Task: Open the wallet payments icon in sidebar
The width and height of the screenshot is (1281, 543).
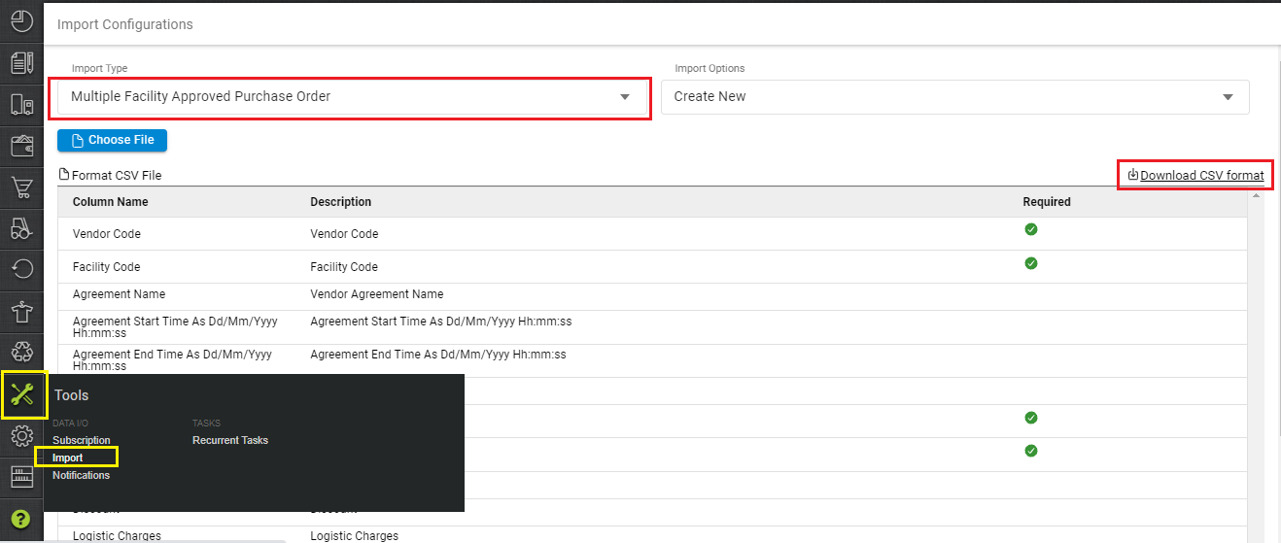Action: [21, 146]
